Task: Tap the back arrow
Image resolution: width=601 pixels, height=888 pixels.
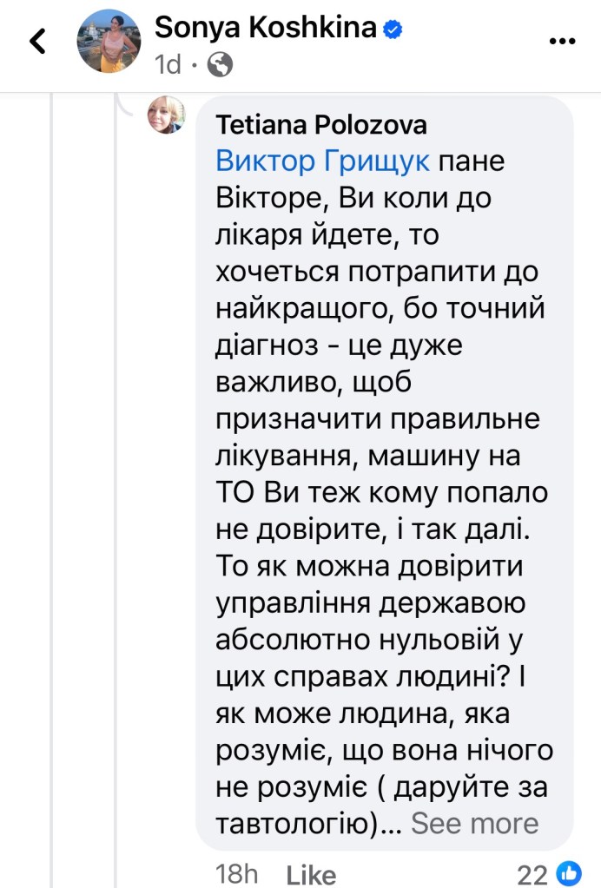Action: (x=37, y=42)
